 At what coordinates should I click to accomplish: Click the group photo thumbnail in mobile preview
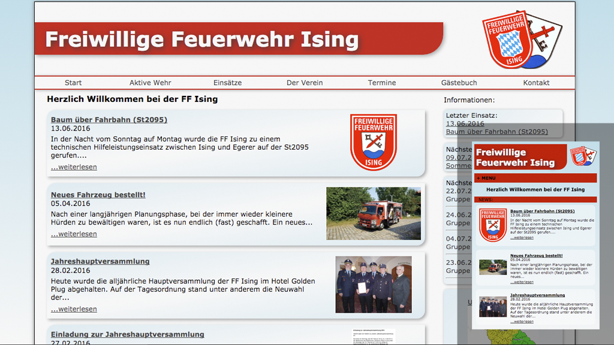pyautogui.click(x=492, y=307)
